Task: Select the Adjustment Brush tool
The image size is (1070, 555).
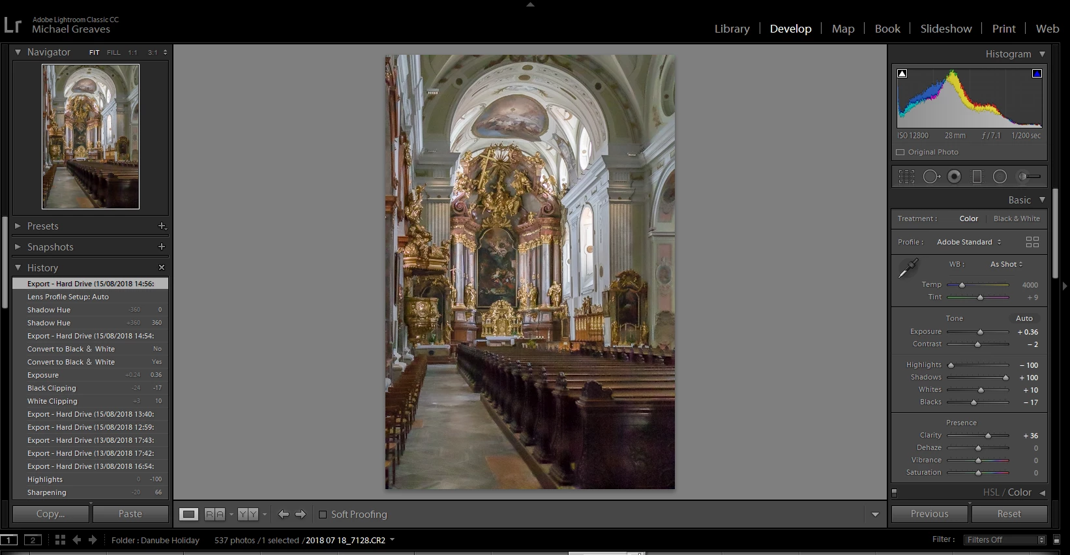Action: click(1030, 176)
